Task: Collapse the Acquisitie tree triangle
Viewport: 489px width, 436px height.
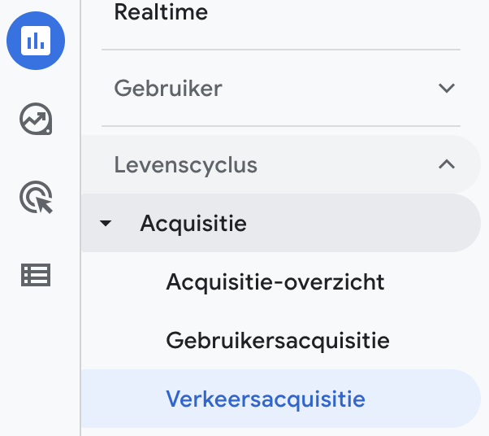Action: pos(106,224)
